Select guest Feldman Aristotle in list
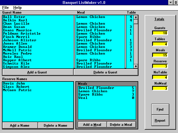The height and width of the screenshot is (133, 178). click(22, 34)
